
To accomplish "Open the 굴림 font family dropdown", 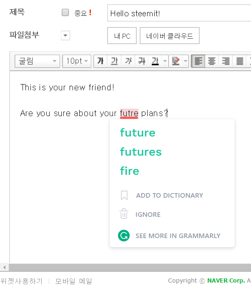I will tap(37, 61).
